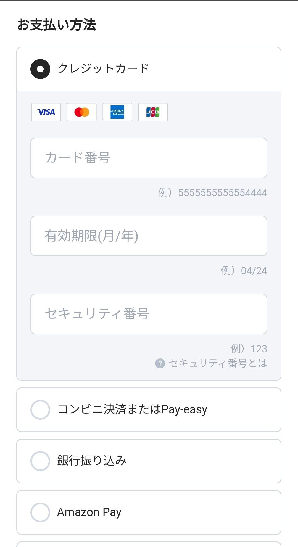Select コンビニ決済またはPay-easy radio option

[40, 410]
